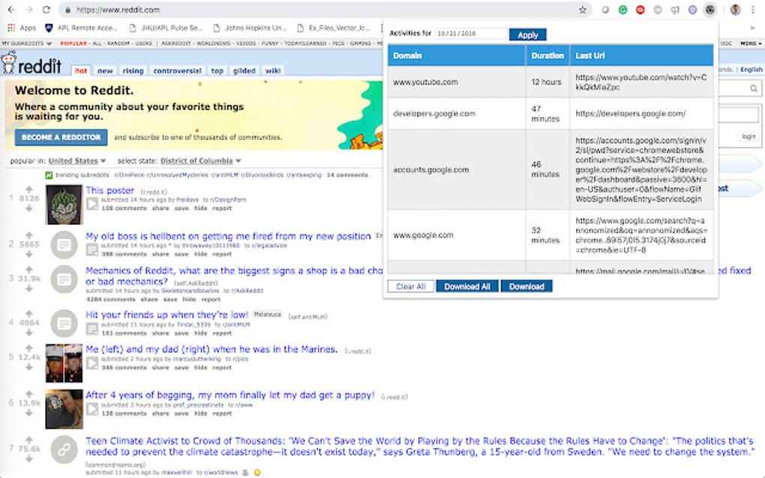Hide the Marines photo post
Viewport: 765px width, 478px height.
(x=199, y=368)
